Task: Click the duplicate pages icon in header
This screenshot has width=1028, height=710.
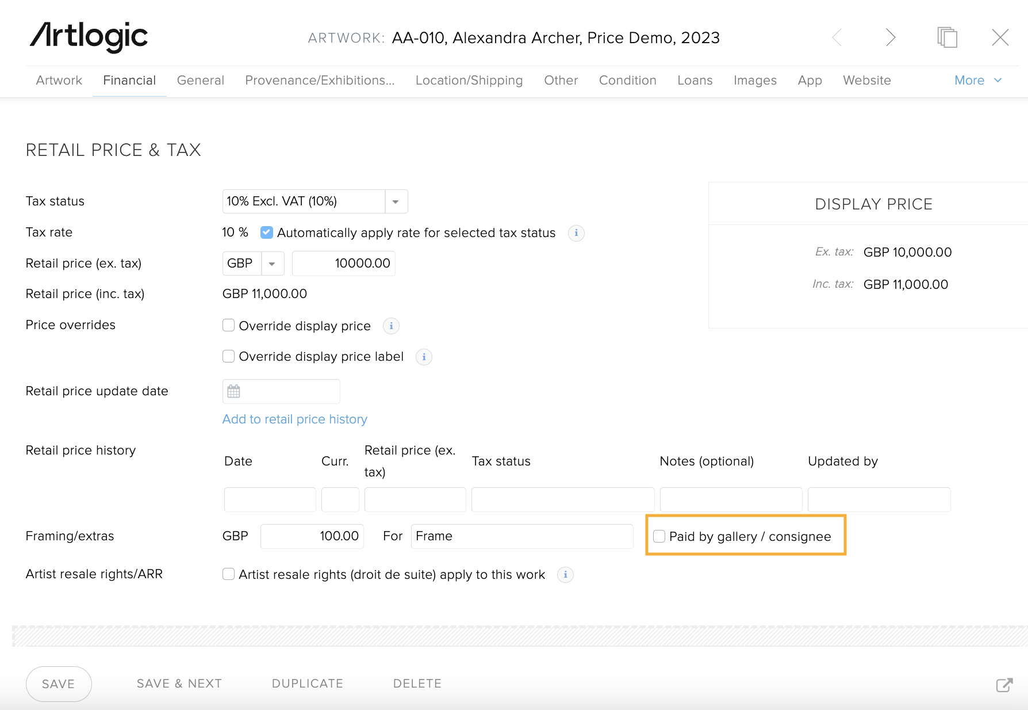Action: tap(946, 38)
